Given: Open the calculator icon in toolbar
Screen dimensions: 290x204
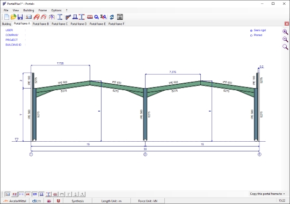Looking at the screenshot, I should point(120,17).
